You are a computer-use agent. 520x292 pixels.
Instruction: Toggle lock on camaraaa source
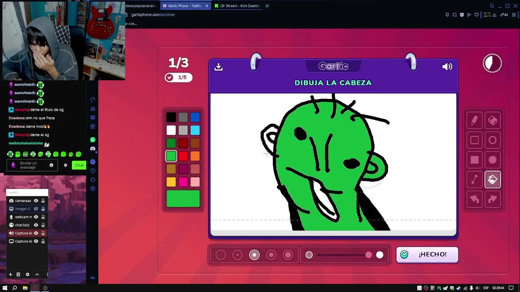[x=43, y=201]
